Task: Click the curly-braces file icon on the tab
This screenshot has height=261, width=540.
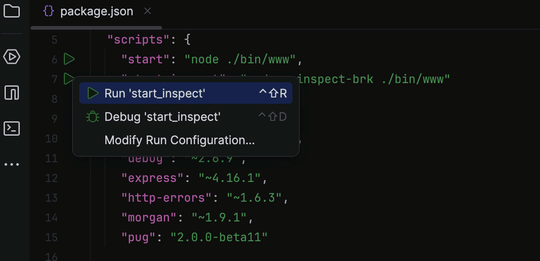Action: pyautogui.click(x=48, y=11)
